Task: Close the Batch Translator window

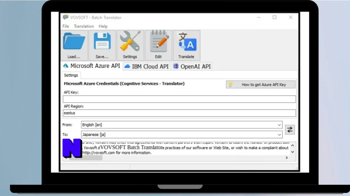Action: pyautogui.click(x=291, y=17)
